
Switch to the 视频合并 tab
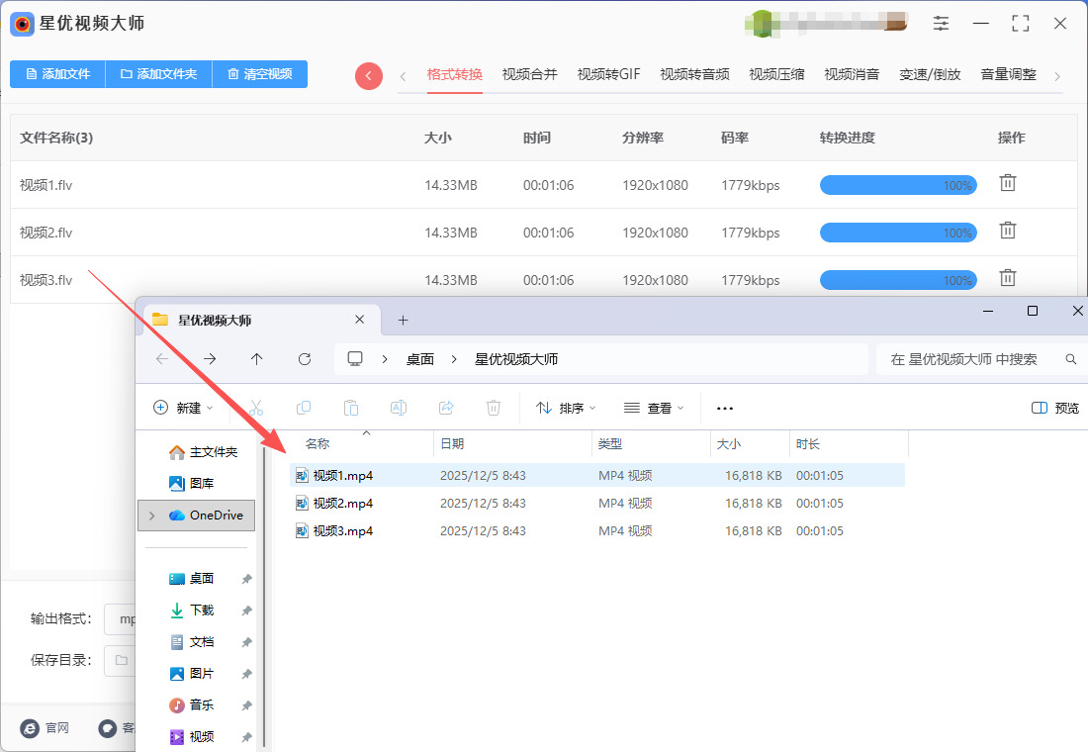529,74
